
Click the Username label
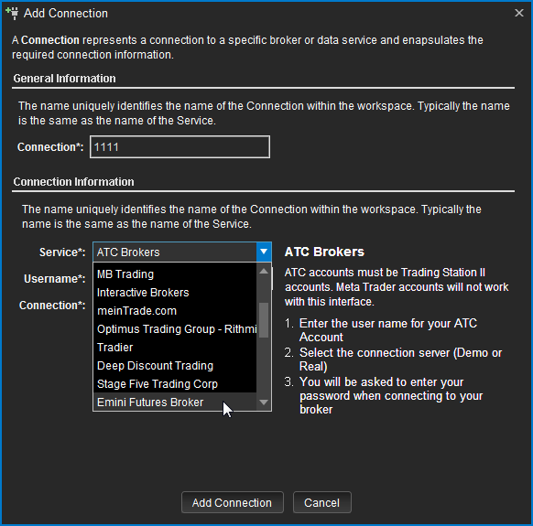tap(55, 279)
